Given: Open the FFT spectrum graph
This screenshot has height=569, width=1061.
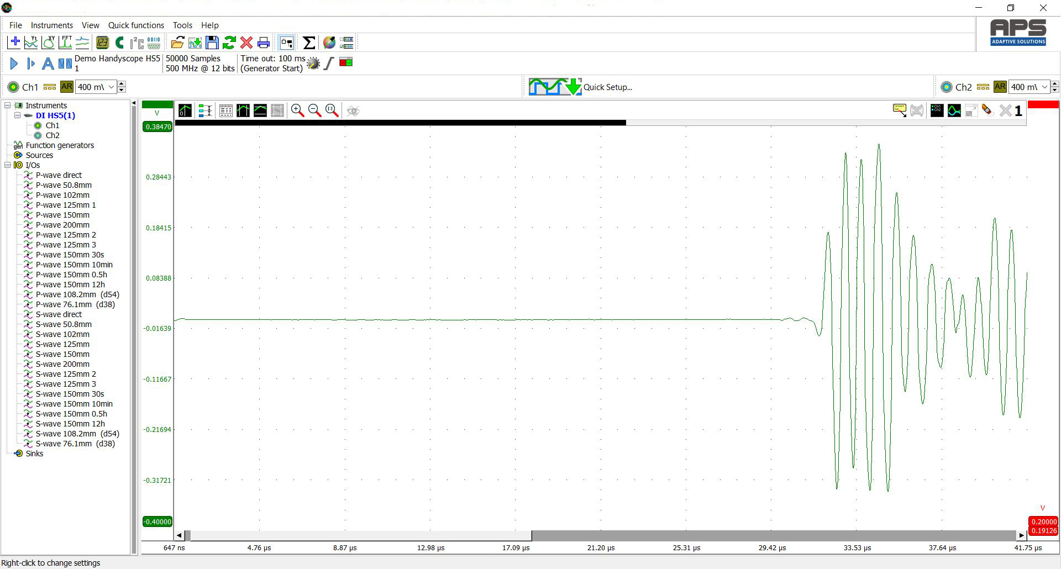Looking at the screenshot, I should point(65,43).
